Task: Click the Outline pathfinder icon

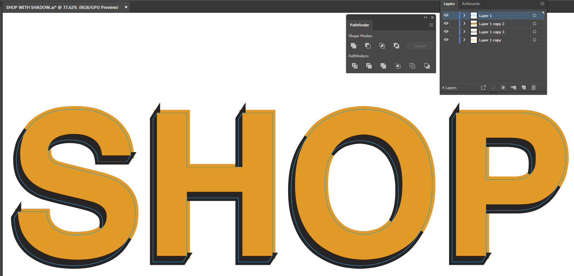Action: (412, 66)
